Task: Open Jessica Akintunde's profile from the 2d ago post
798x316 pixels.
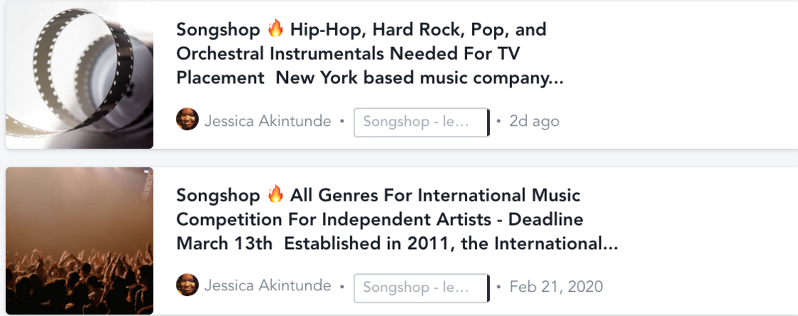Action: click(x=267, y=121)
